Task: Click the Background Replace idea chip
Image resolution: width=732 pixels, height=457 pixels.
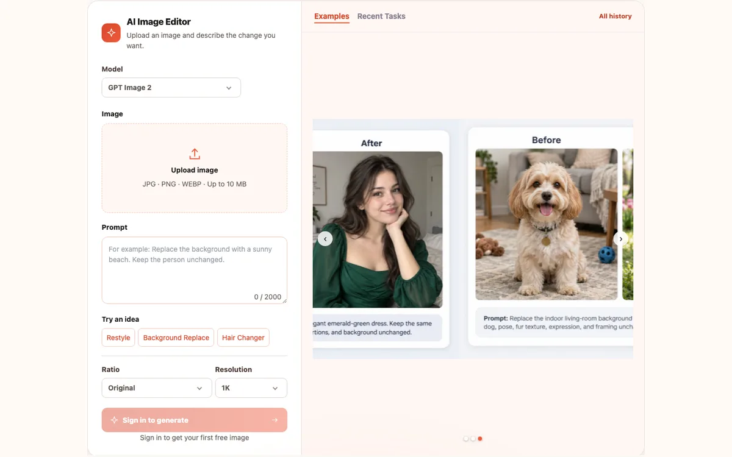Action: pyautogui.click(x=176, y=338)
